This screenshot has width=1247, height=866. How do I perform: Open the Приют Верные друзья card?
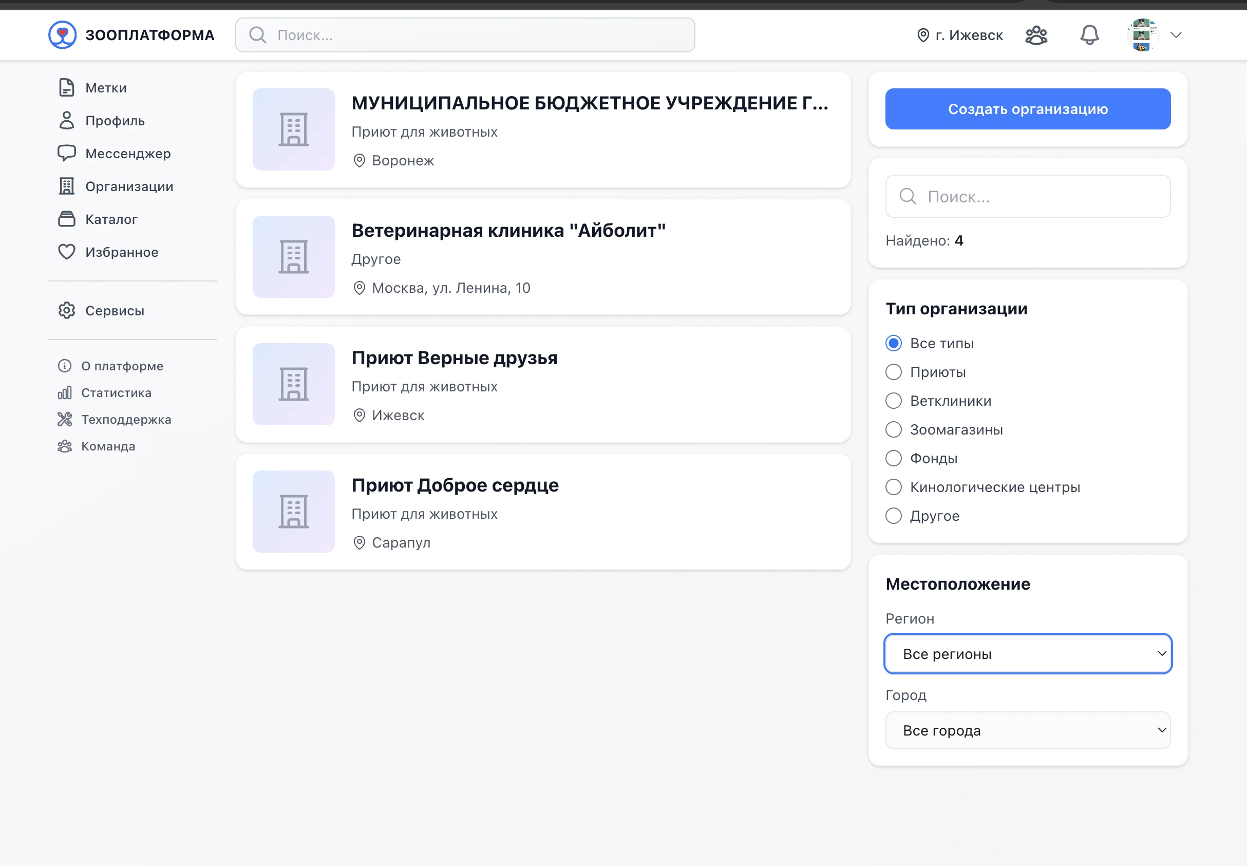[542, 384]
